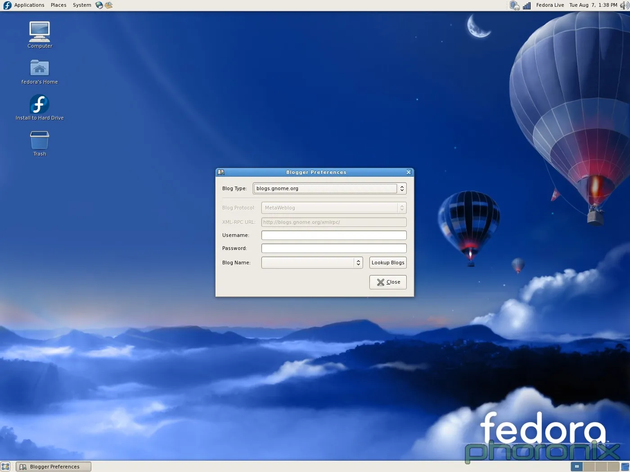This screenshot has width=630, height=472.
Task: Click the Fedora Live user label
Action: [550, 5]
